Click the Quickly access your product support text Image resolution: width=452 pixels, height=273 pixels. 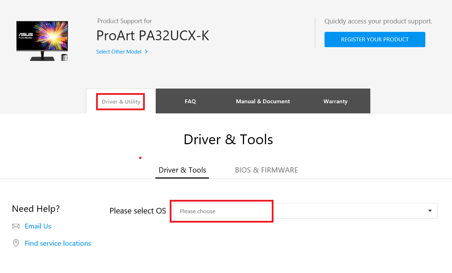[378, 21]
